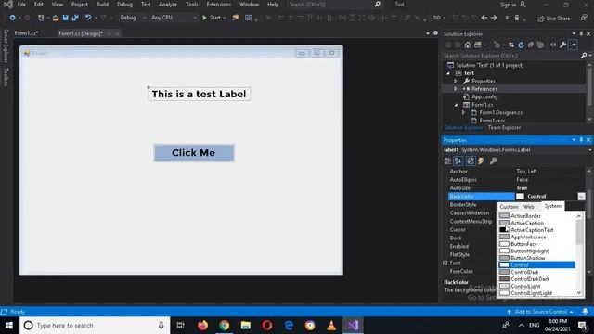The height and width of the screenshot is (334, 594).
Task: Collapse the Form1.cs node in the tree
Action: (456, 105)
